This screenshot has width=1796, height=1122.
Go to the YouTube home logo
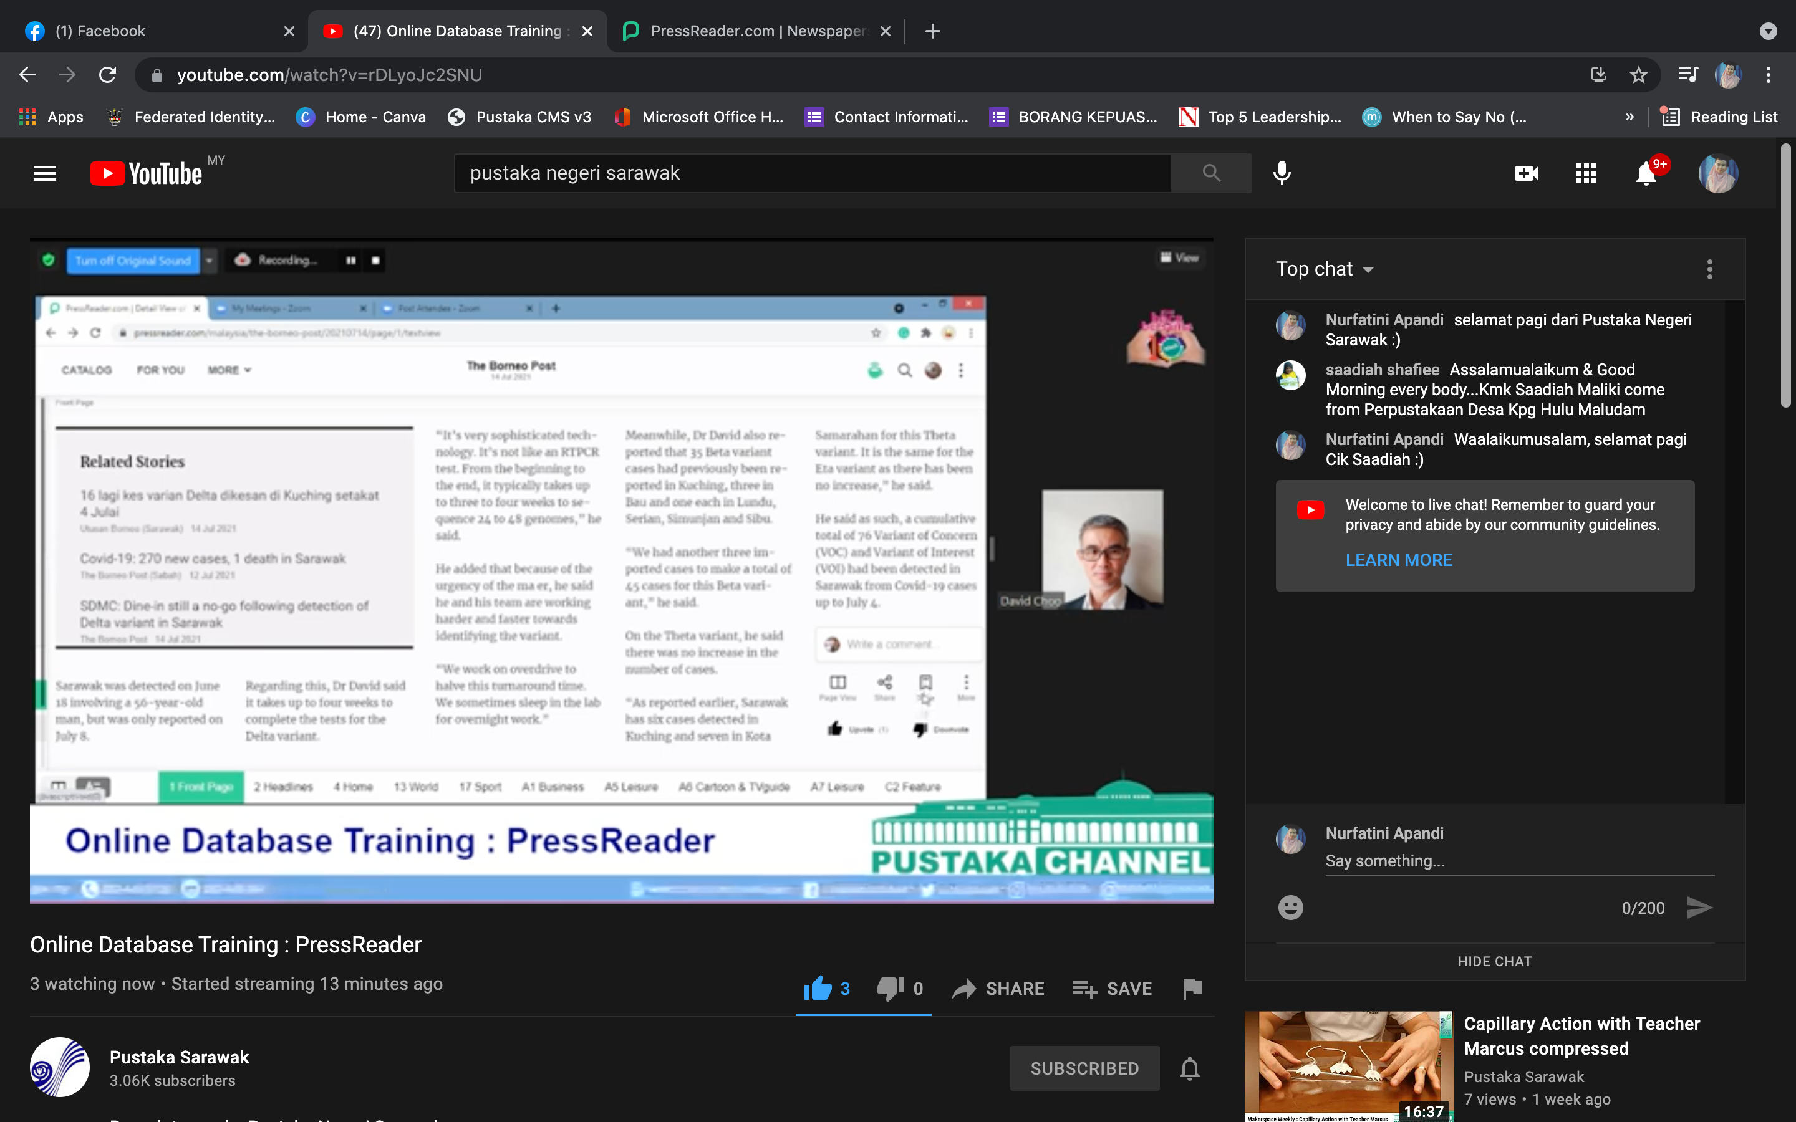coord(146,173)
